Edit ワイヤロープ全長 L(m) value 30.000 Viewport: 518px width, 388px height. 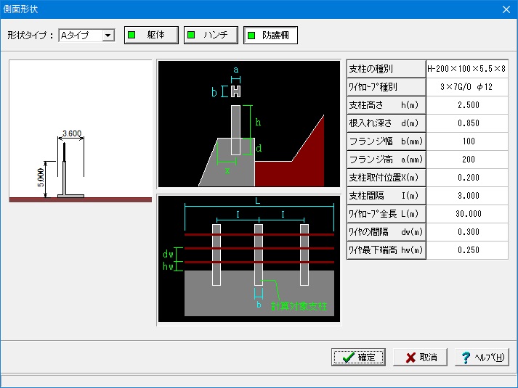click(x=467, y=214)
